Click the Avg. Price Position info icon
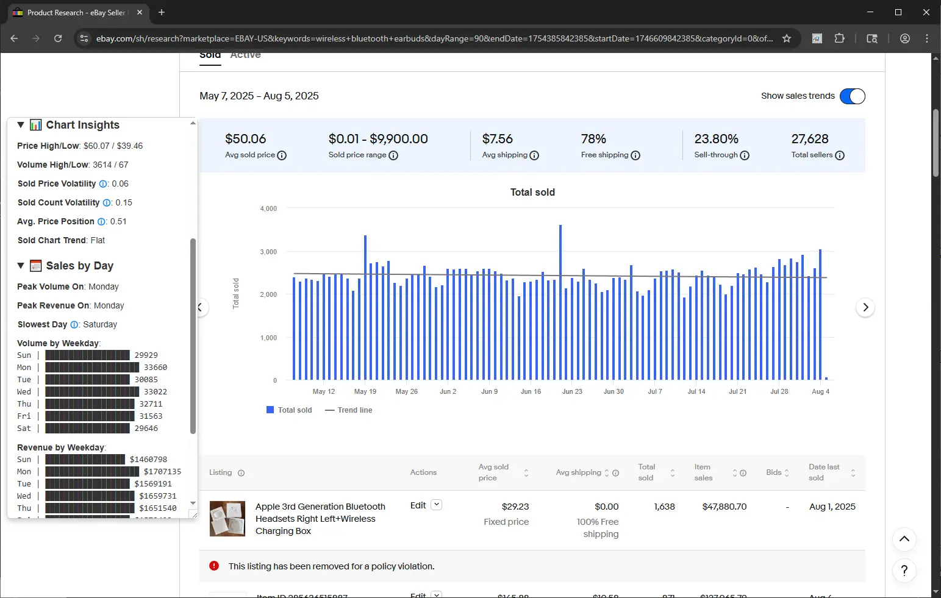The image size is (941, 598). coord(101,222)
